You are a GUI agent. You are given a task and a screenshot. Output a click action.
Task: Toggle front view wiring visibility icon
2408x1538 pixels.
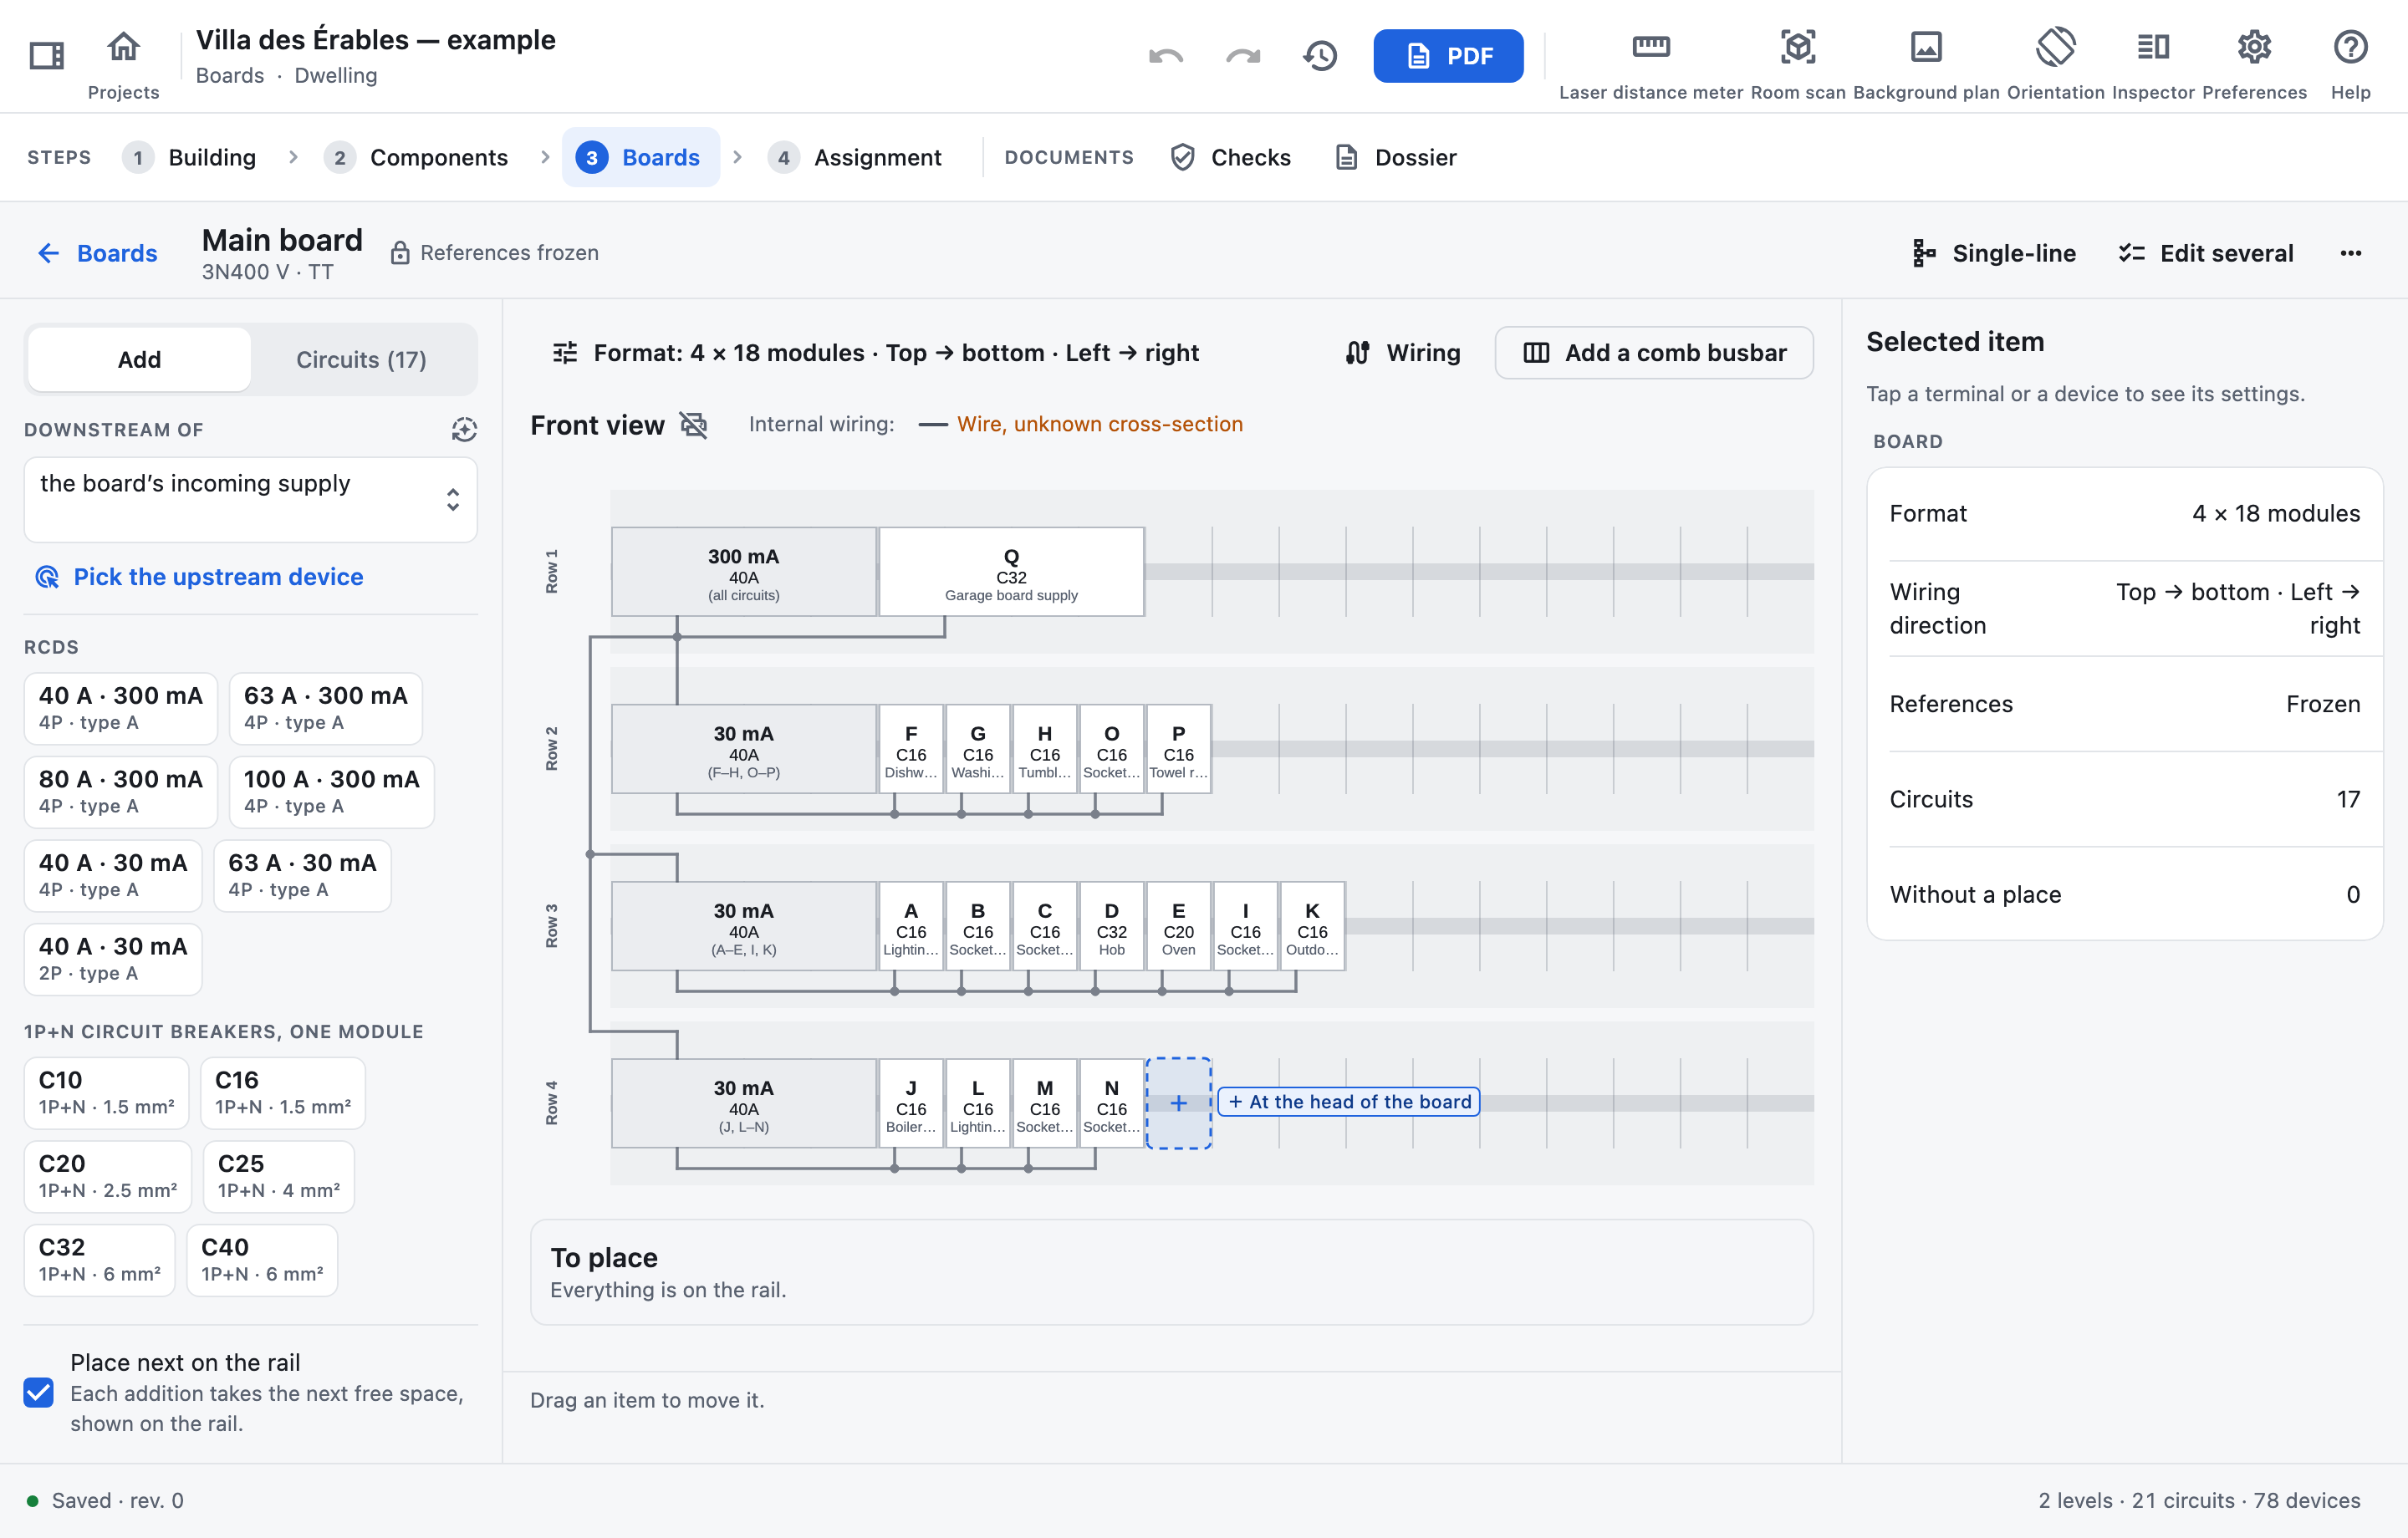694,425
